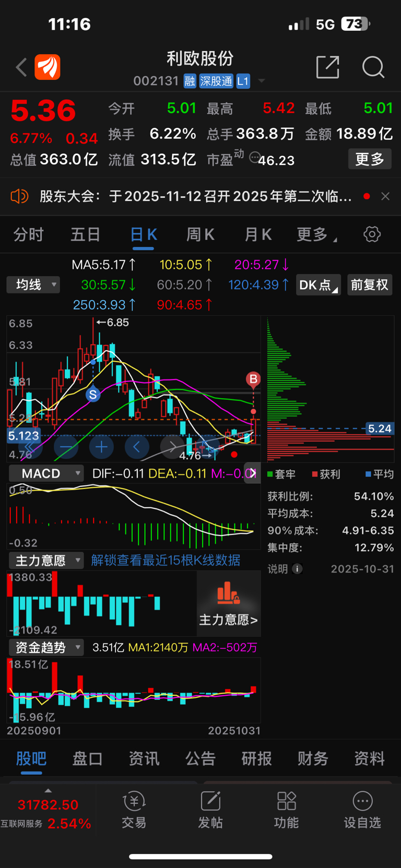Zoom in chart with plus icon
Screen dimensions: 401x868
pos(101,447)
